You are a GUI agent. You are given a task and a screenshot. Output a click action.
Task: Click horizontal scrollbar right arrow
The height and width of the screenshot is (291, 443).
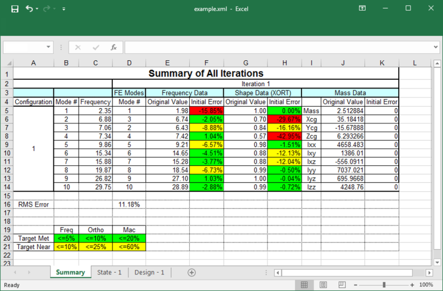(429, 273)
